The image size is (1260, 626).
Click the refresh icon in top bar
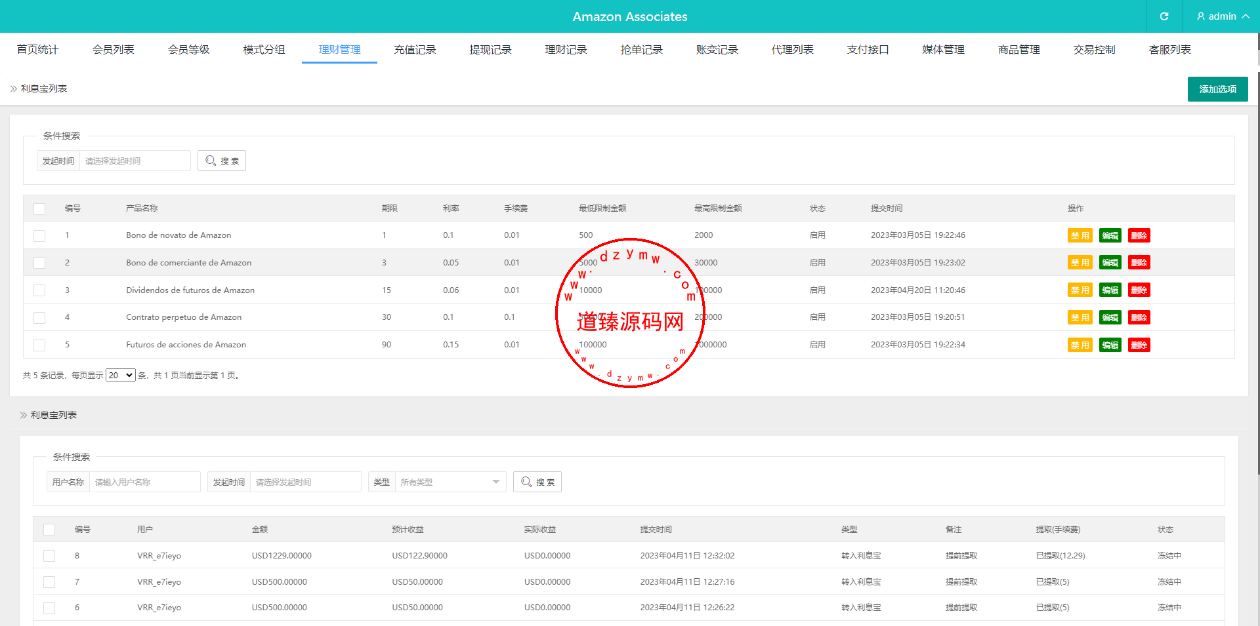[x=1164, y=16]
